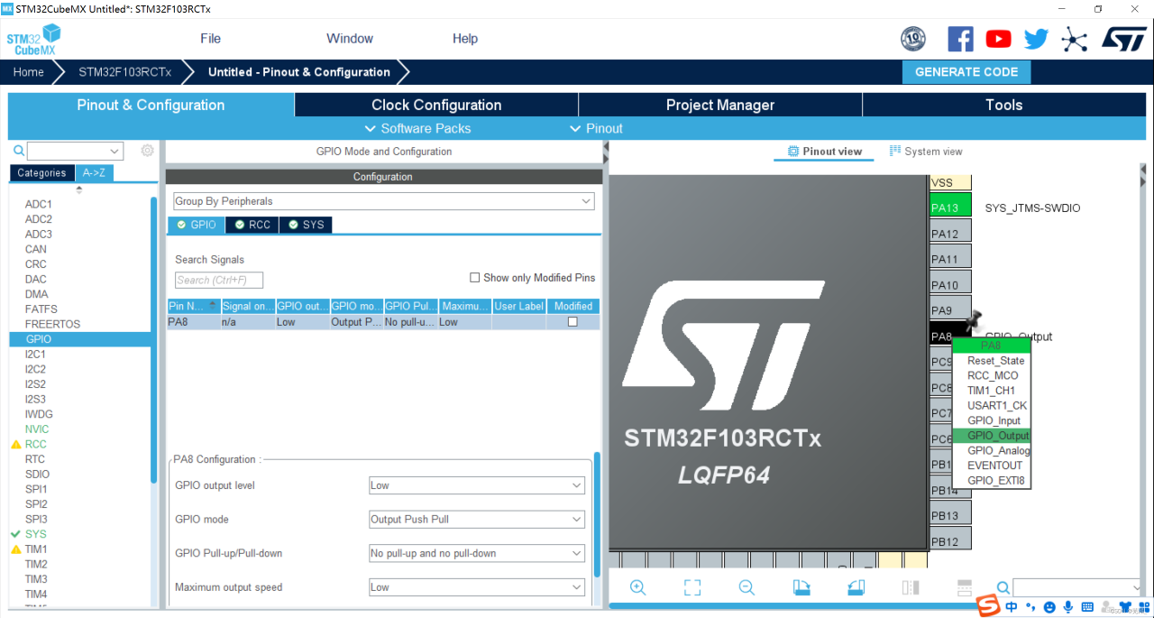The image size is (1154, 618).
Task: Open the GPIO output level dropdown
Action: point(477,485)
